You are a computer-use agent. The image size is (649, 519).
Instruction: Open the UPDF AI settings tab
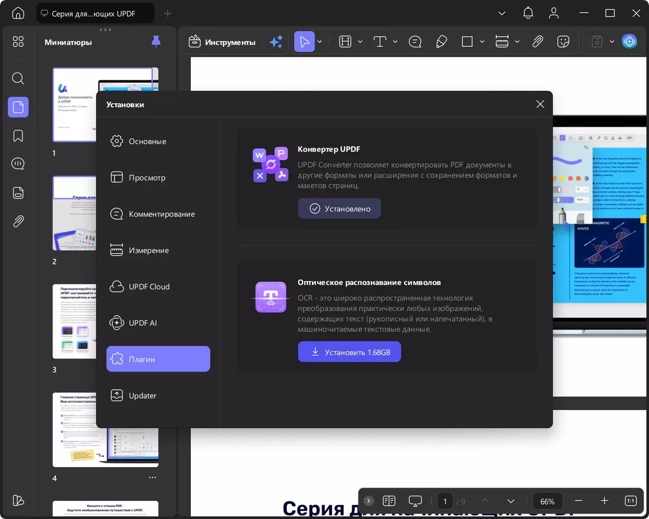pos(158,323)
